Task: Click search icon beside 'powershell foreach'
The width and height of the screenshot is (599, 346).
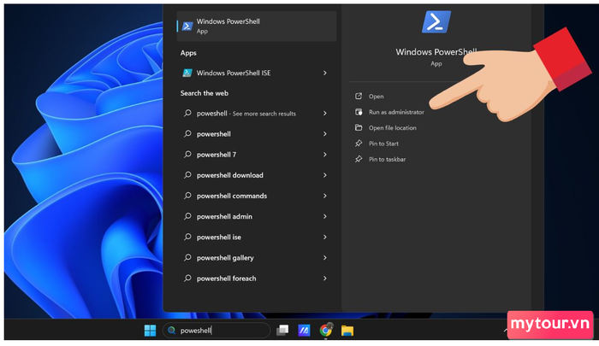Action: [187, 278]
